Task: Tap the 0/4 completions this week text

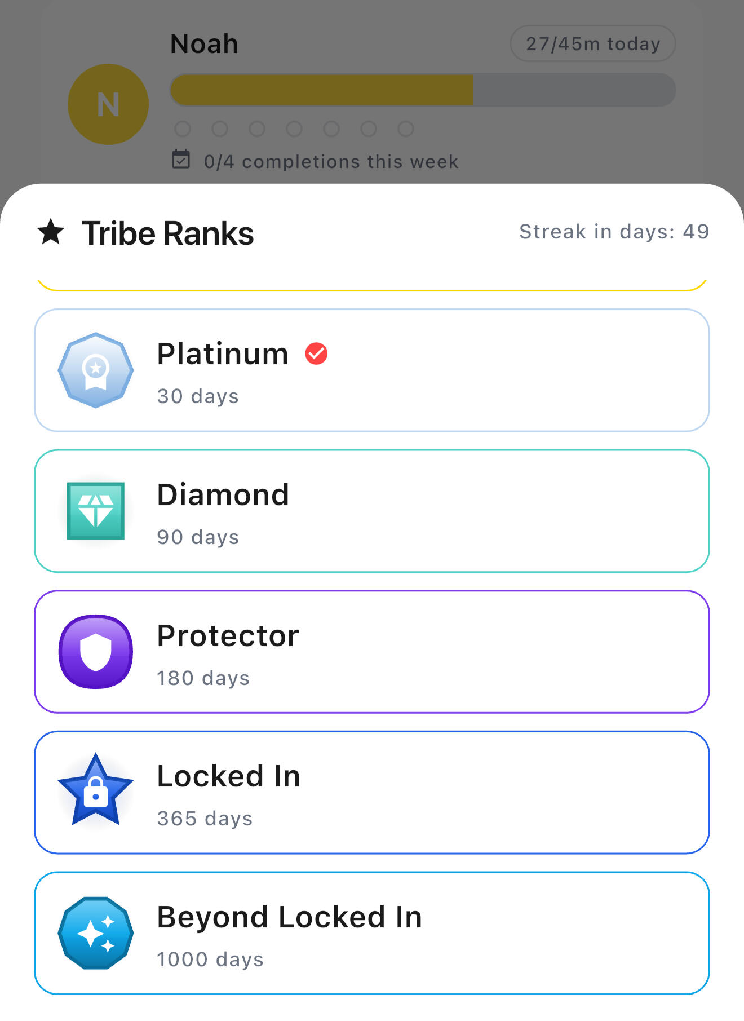Action: pos(331,162)
